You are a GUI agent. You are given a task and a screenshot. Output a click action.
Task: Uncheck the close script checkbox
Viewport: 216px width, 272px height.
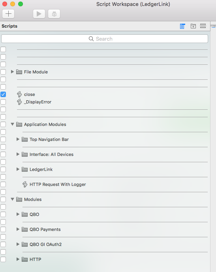(x=3, y=94)
